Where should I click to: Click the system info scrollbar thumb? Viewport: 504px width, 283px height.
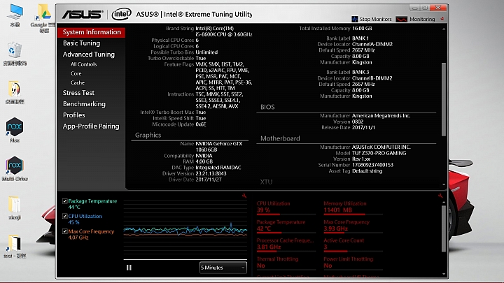pos(444,99)
